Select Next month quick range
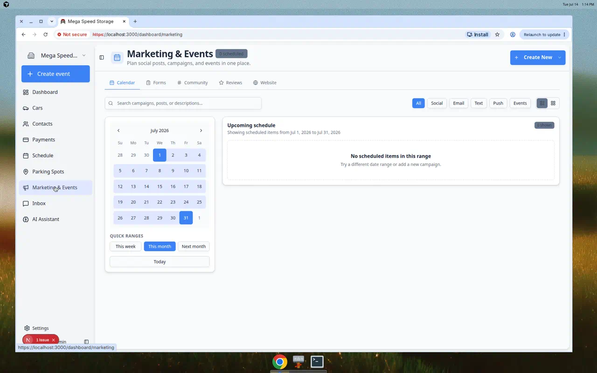This screenshot has height=373, width=597. (194, 246)
